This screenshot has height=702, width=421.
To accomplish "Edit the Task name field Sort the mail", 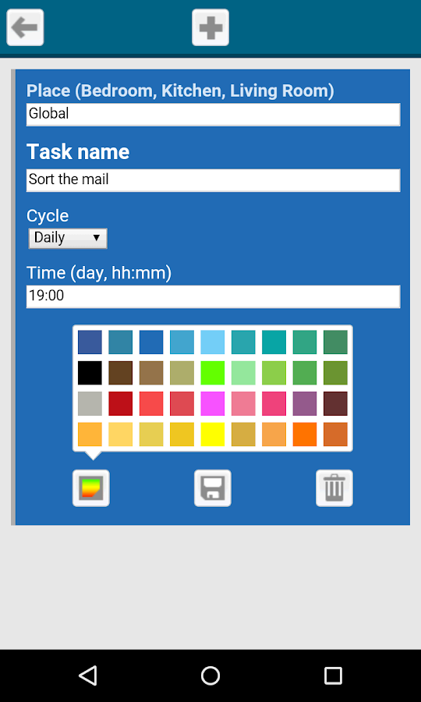I will click(213, 180).
